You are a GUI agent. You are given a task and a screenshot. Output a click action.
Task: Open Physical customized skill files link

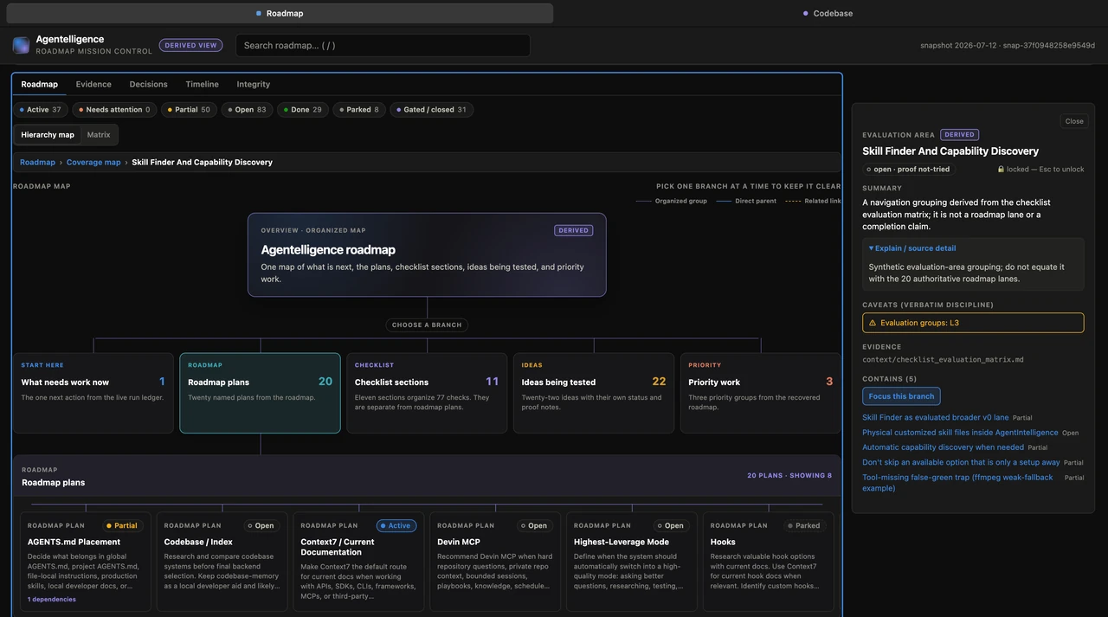pyautogui.click(x=960, y=433)
